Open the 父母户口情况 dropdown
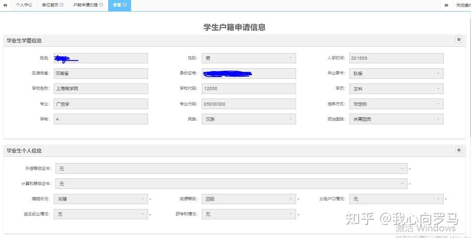 tap(396, 199)
